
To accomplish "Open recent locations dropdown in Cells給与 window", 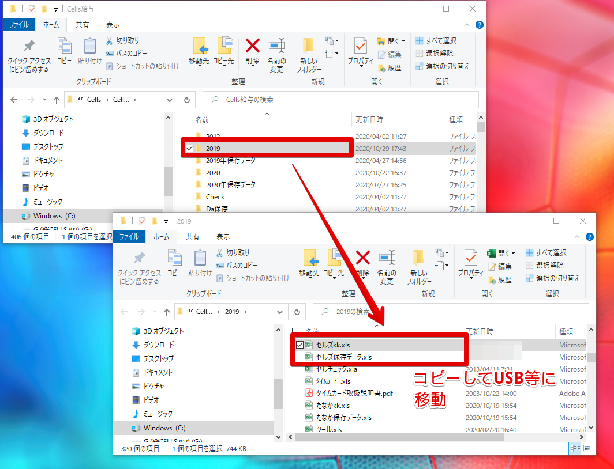I will click(x=44, y=100).
